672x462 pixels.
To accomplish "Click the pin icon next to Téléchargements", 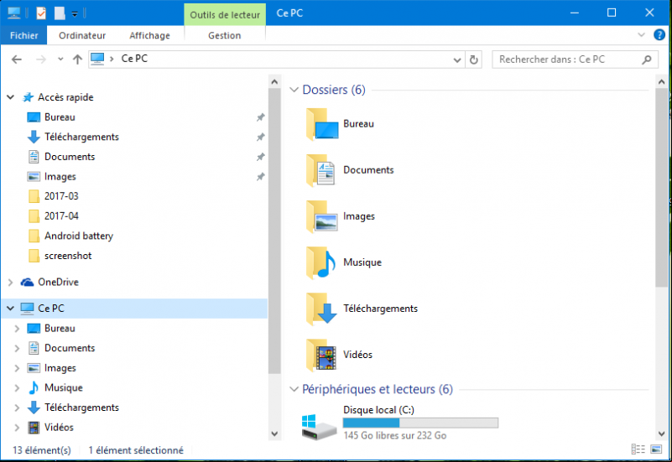I will coord(260,137).
